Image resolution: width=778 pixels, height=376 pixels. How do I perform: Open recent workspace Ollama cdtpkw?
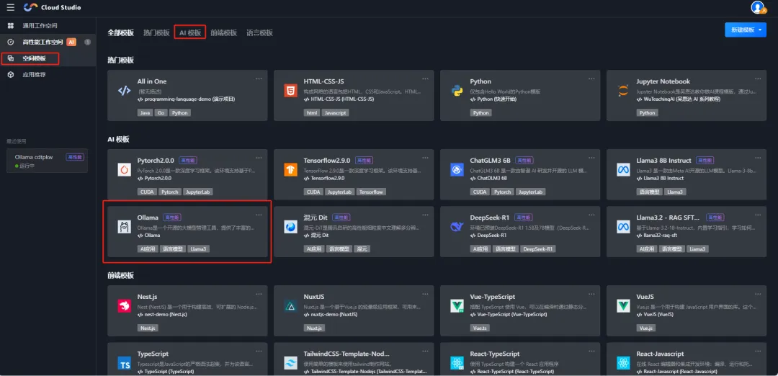click(47, 161)
